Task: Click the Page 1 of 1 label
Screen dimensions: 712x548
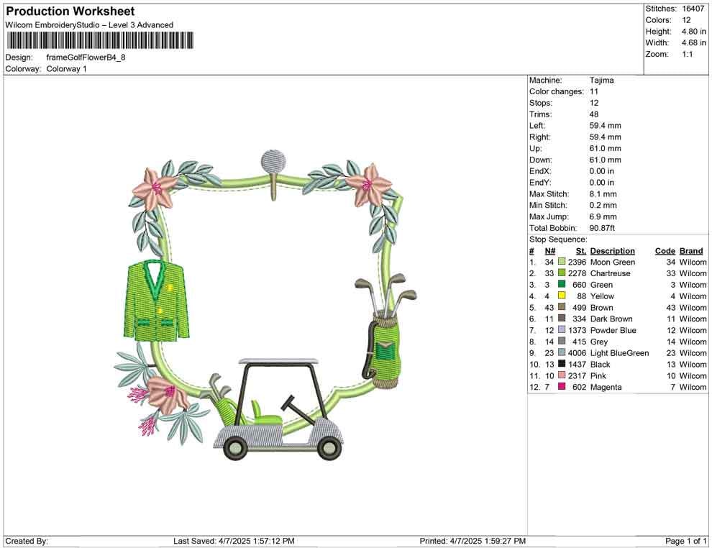Action: (686, 541)
